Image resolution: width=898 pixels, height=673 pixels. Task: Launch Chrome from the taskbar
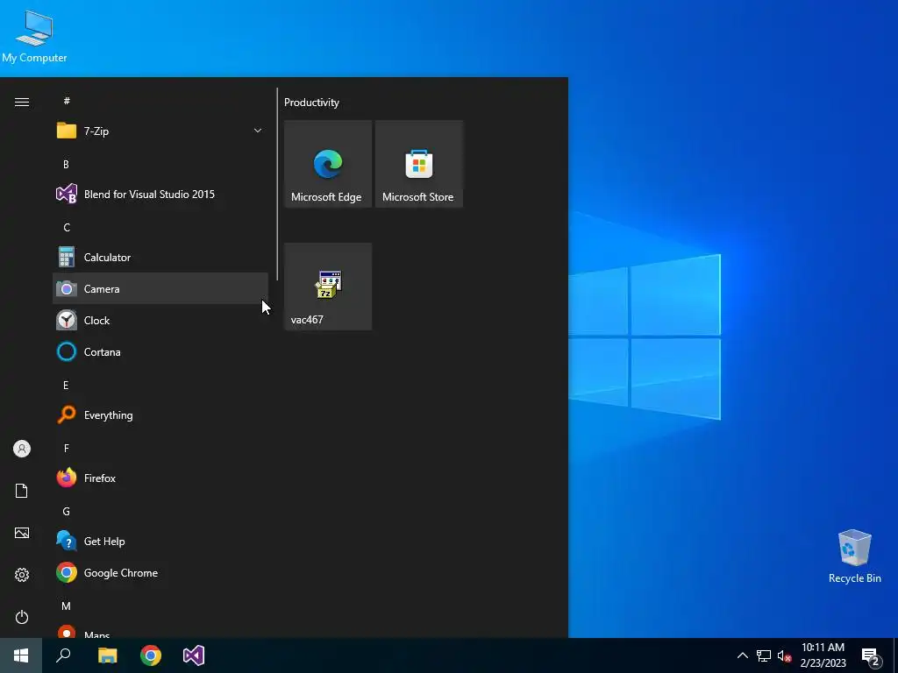pos(151,655)
